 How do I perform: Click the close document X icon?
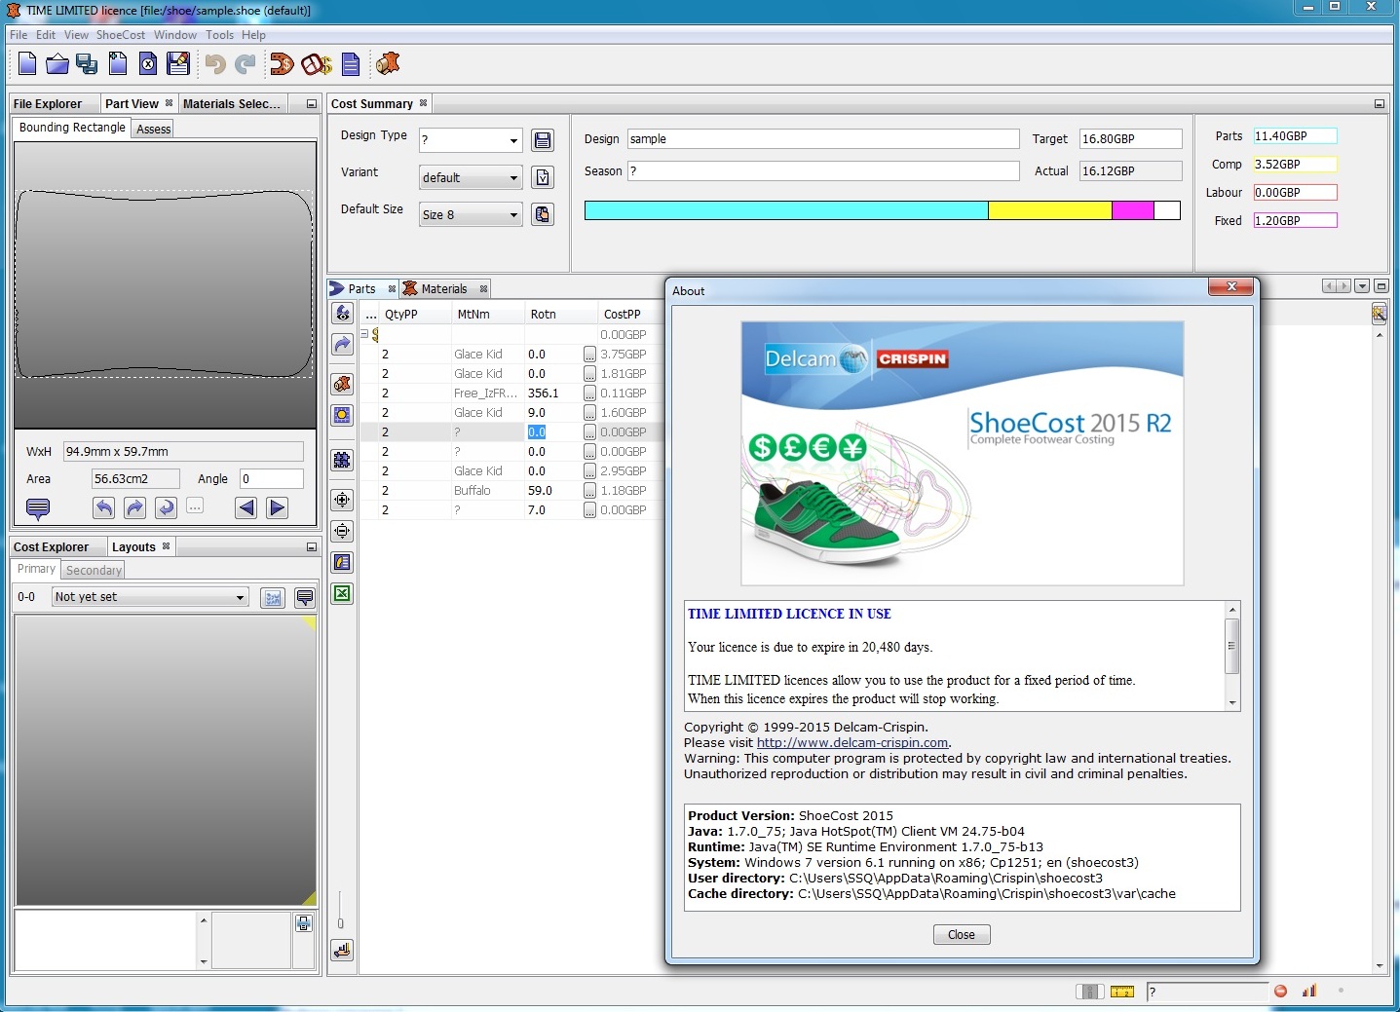pos(147,64)
